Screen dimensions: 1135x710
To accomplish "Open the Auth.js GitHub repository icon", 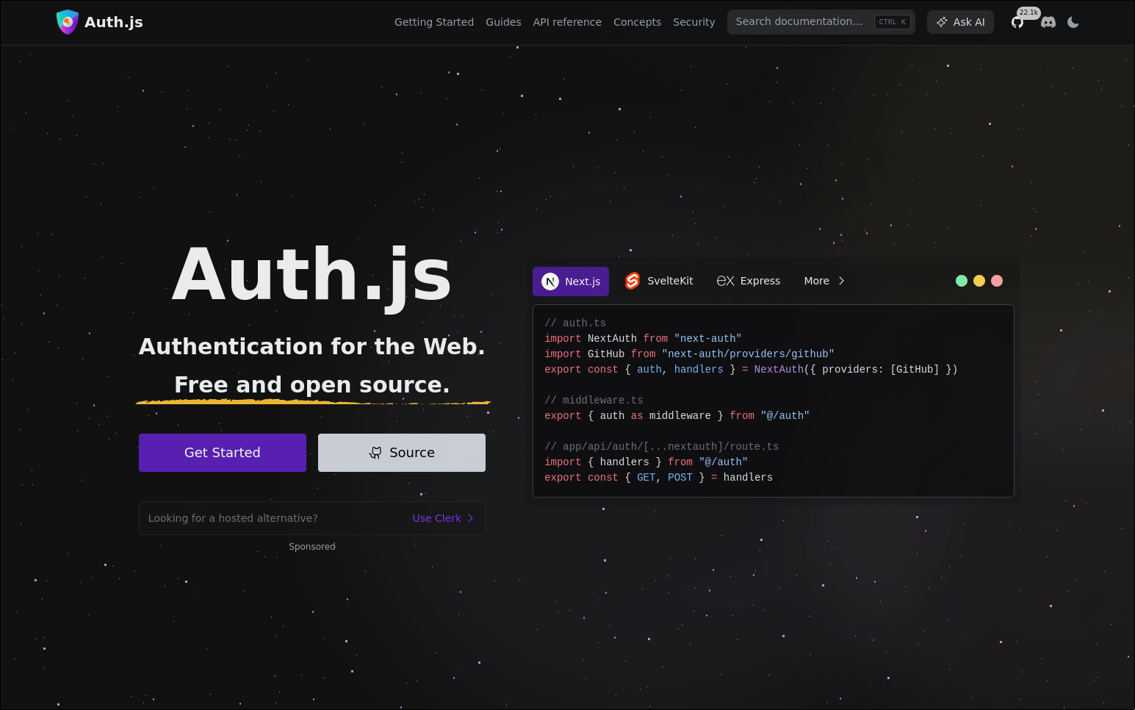I will 1017,22.
